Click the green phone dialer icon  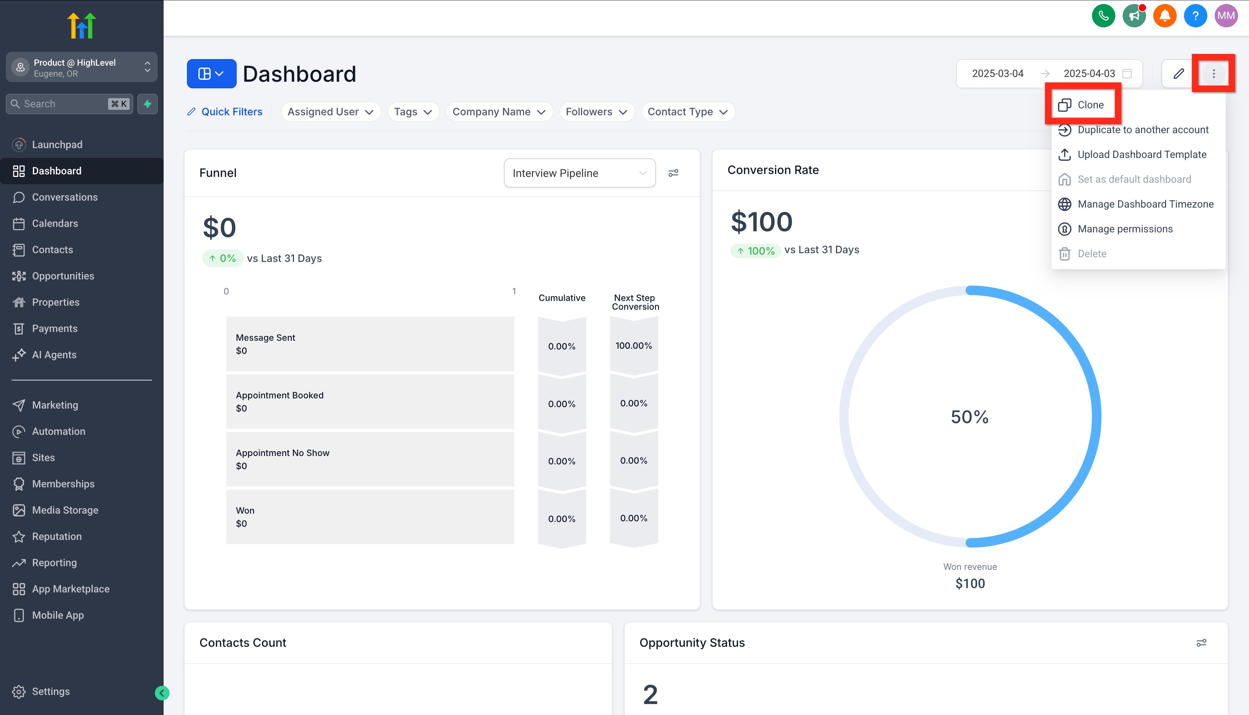coord(1103,16)
